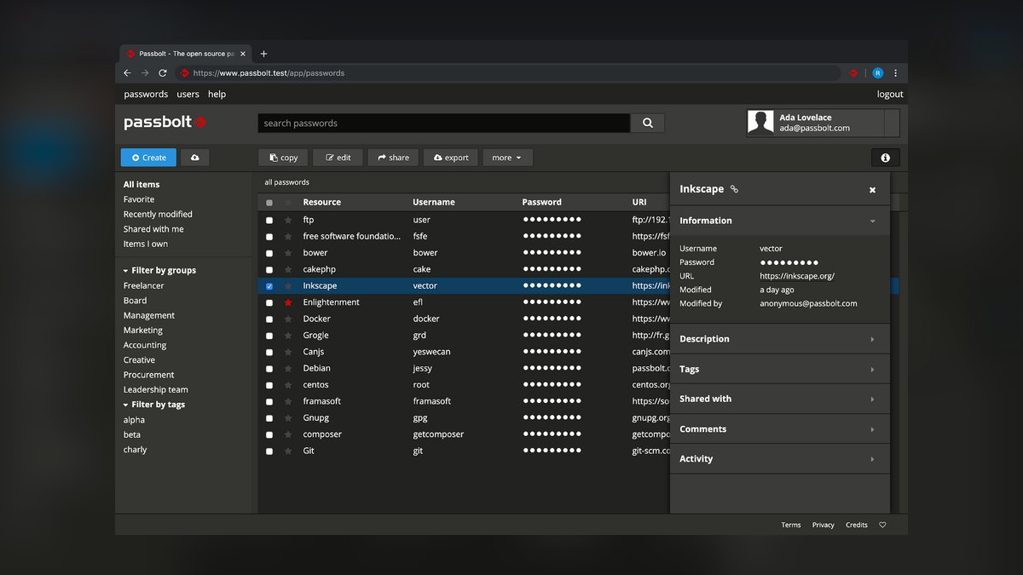Viewport: 1023px width, 575px height.
Task: Toggle the select-all checkbox in header
Action: (269, 203)
